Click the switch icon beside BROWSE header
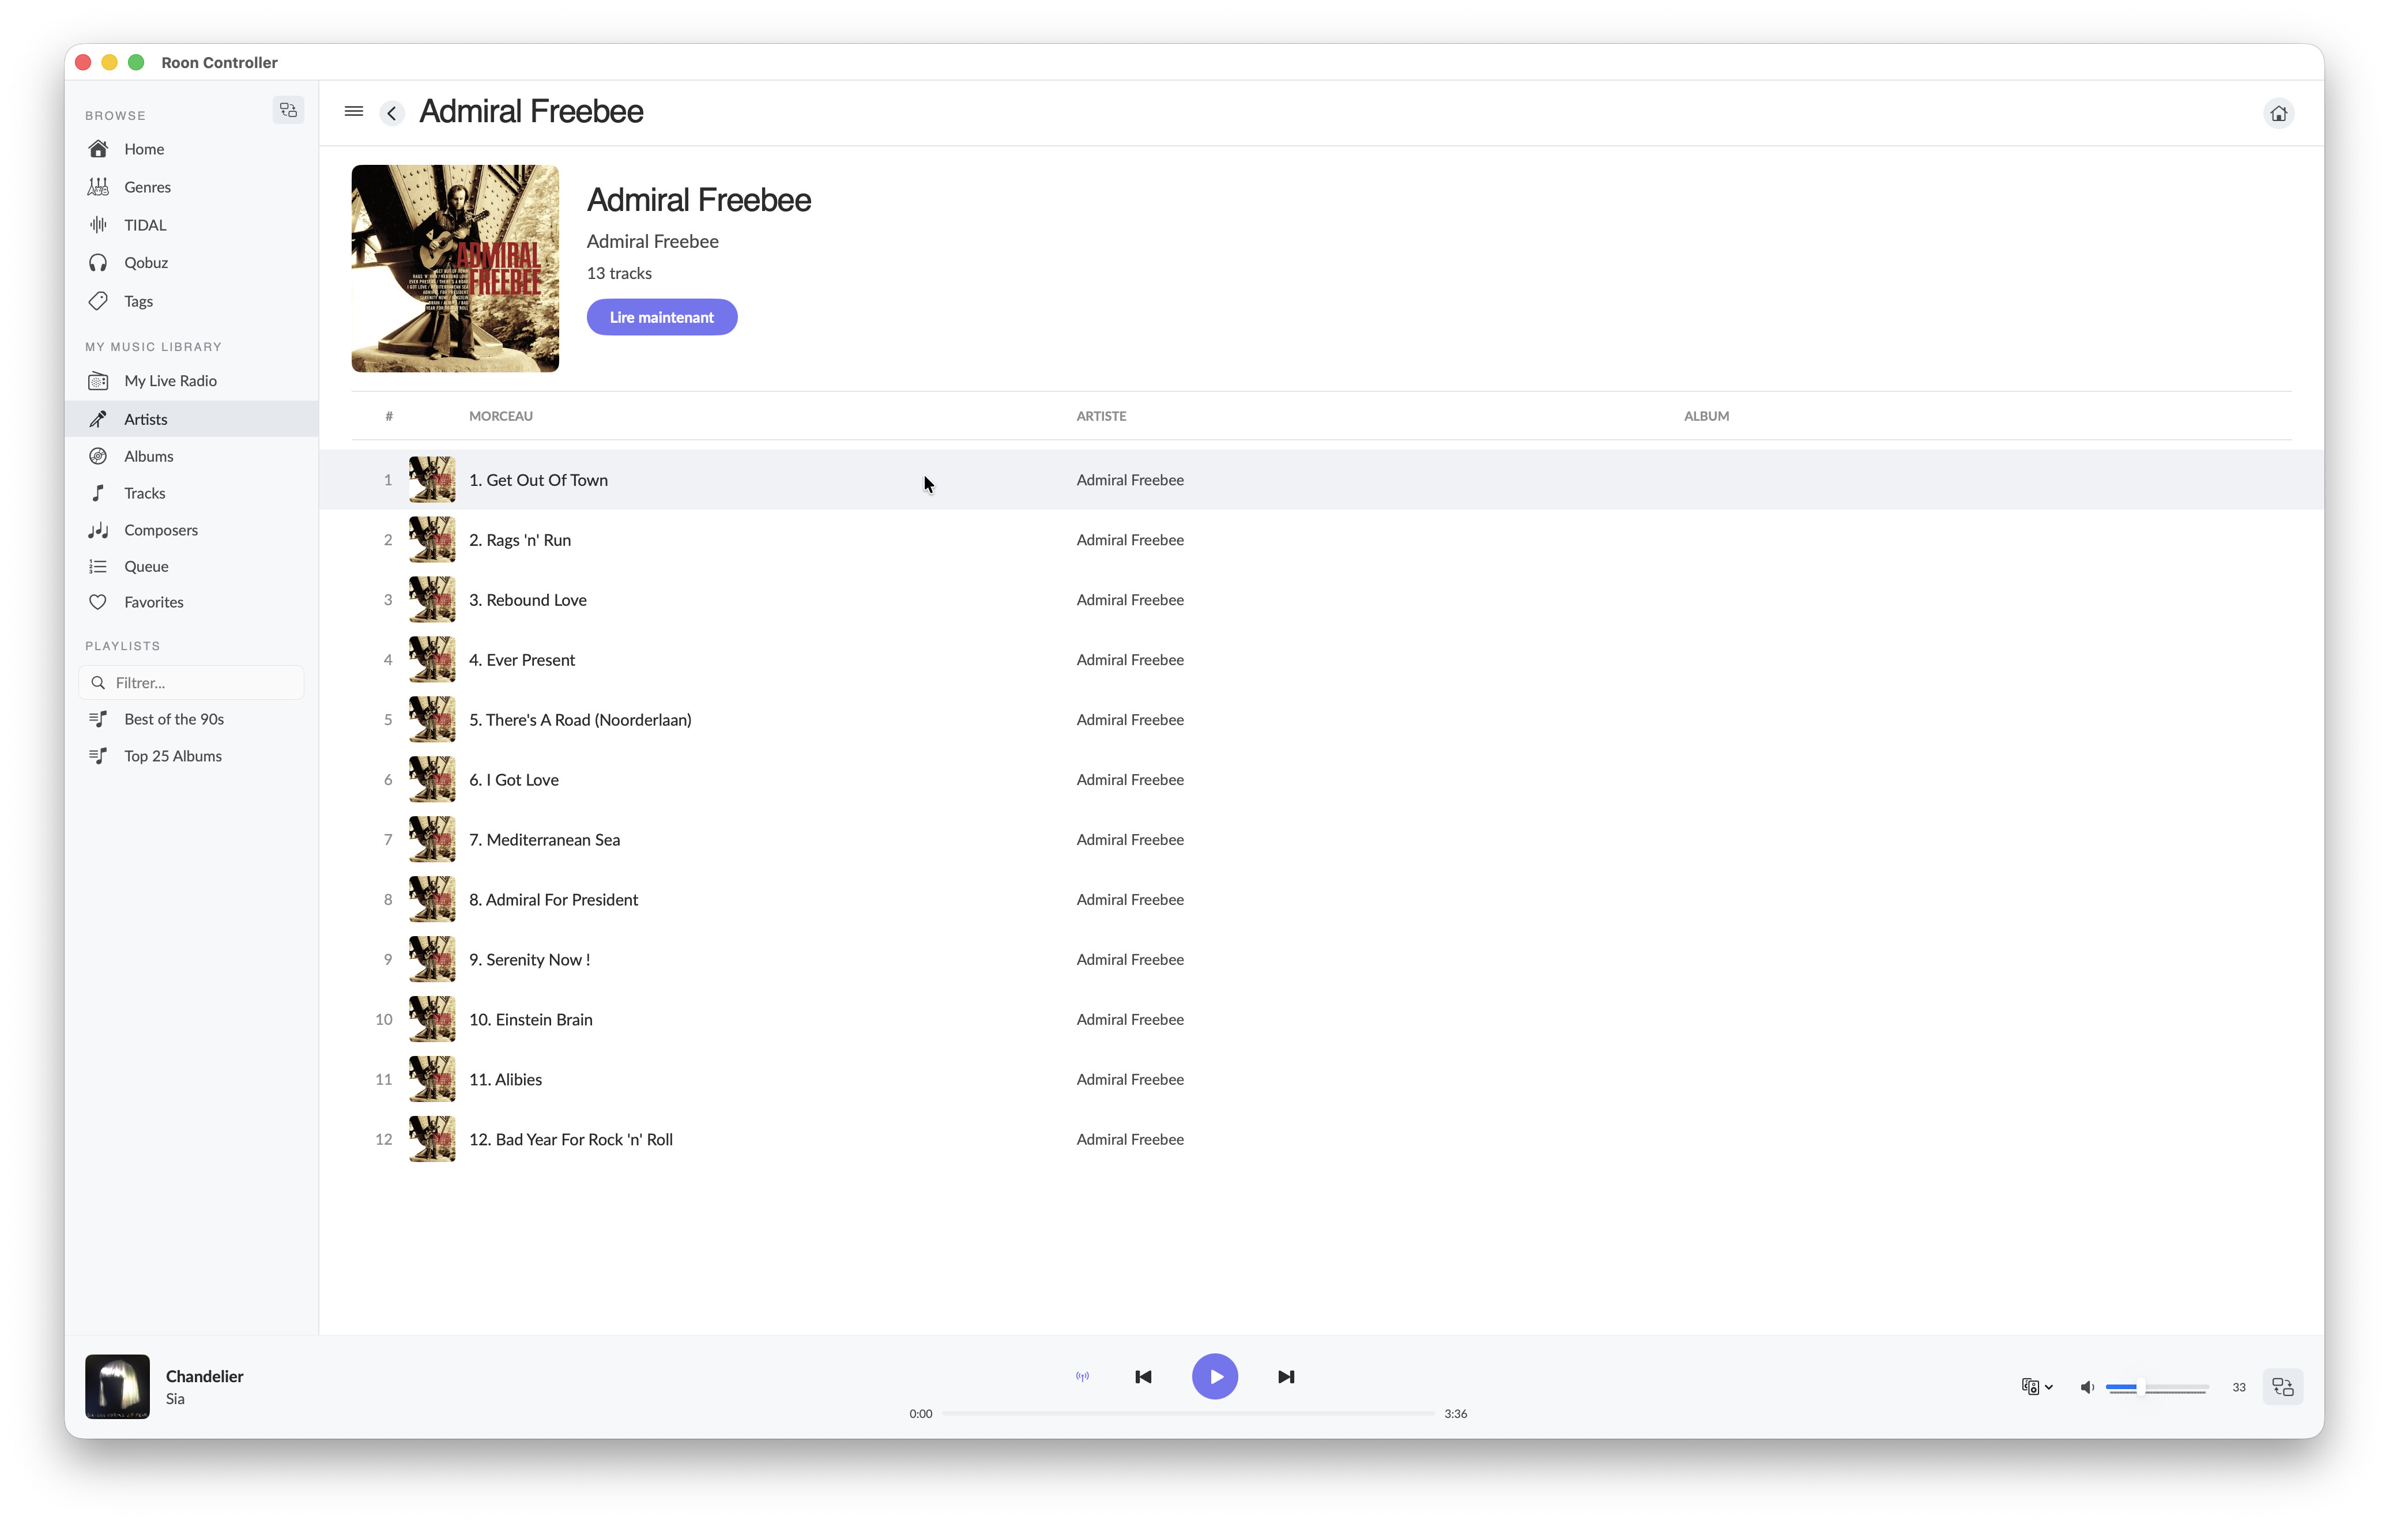Viewport: 2389px width, 1524px height. coord(288,110)
